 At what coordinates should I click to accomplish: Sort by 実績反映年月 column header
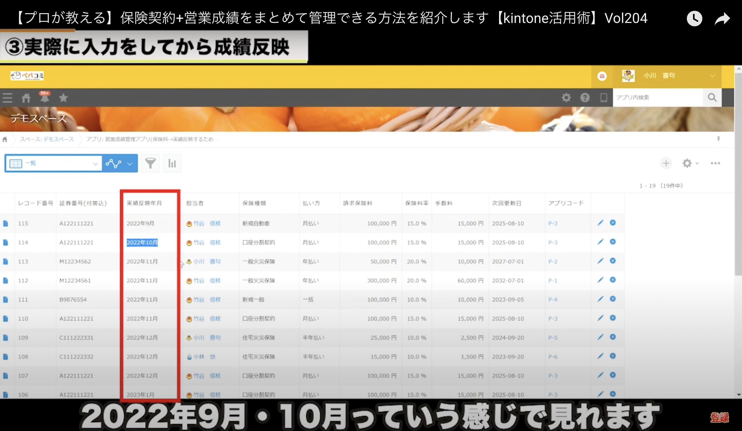(x=144, y=203)
